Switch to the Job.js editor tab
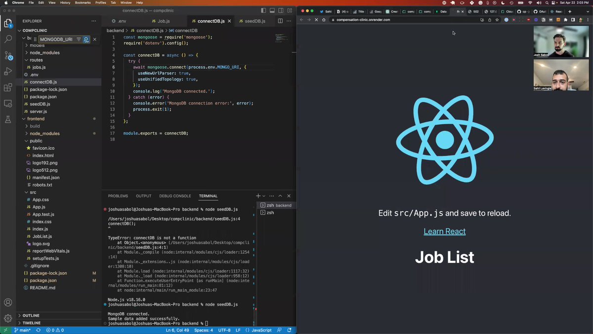 pos(164,21)
